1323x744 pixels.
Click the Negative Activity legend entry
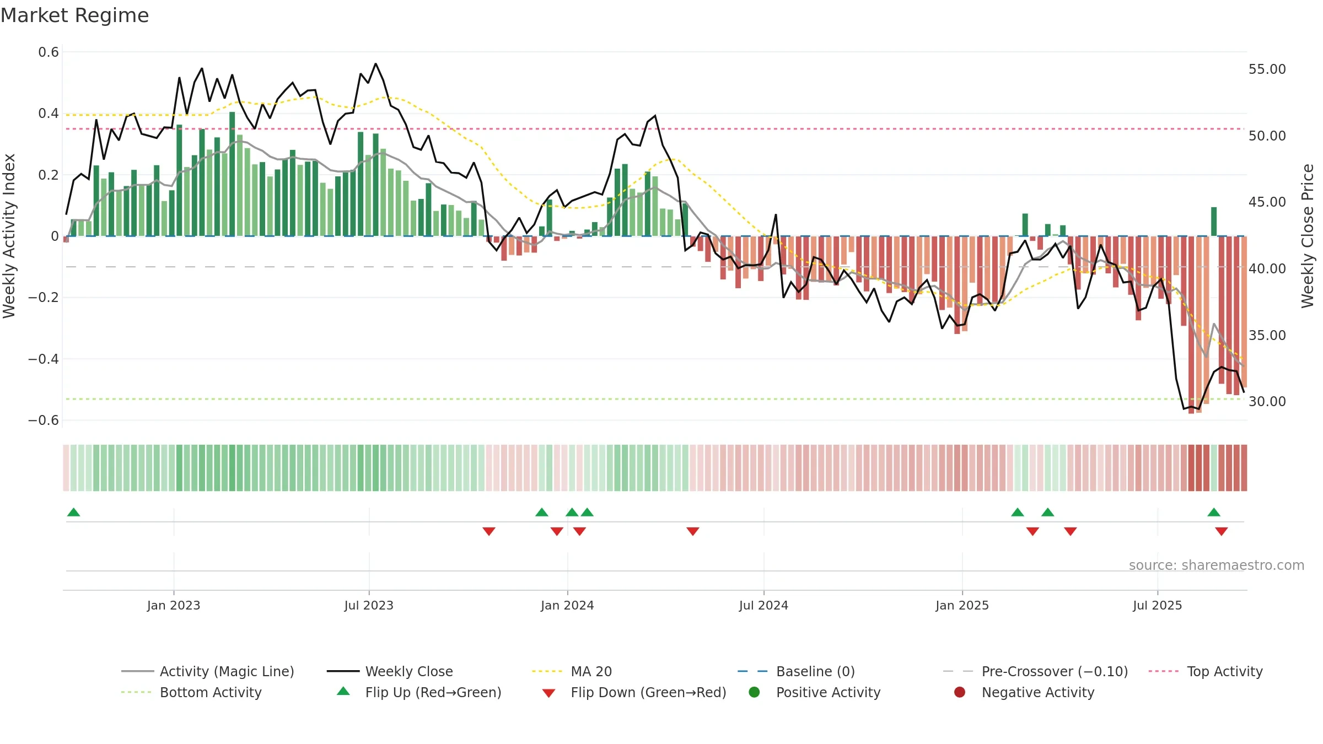(x=1024, y=692)
